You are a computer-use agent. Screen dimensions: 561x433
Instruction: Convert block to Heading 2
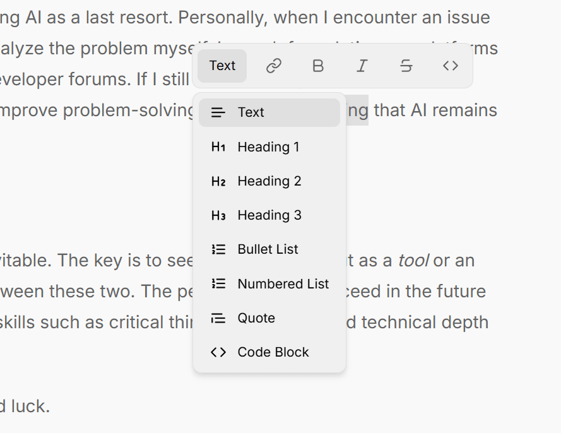click(x=269, y=181)
